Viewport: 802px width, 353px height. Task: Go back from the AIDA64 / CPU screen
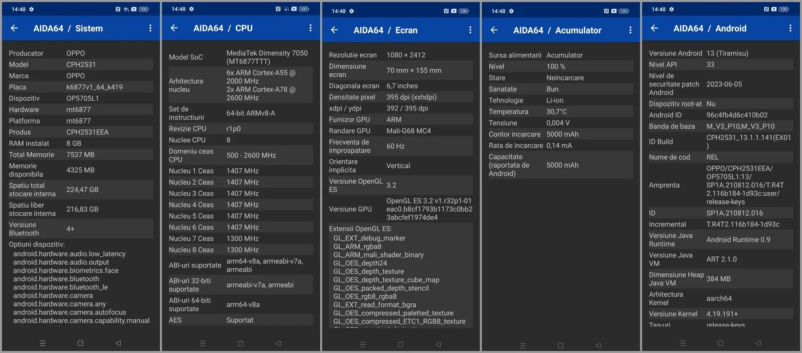tap(174, 28)
